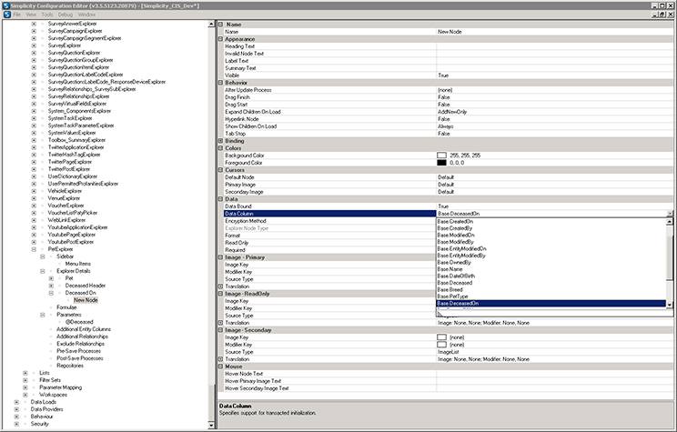Select the Repositories tree item
677x432 pixels.
70,366
